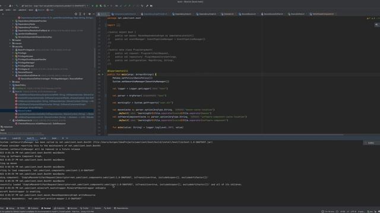Image resolution: width=380 pixels, height=213 pixels.
Task: Click the gutter run icon beside main function
Action: 103,75
